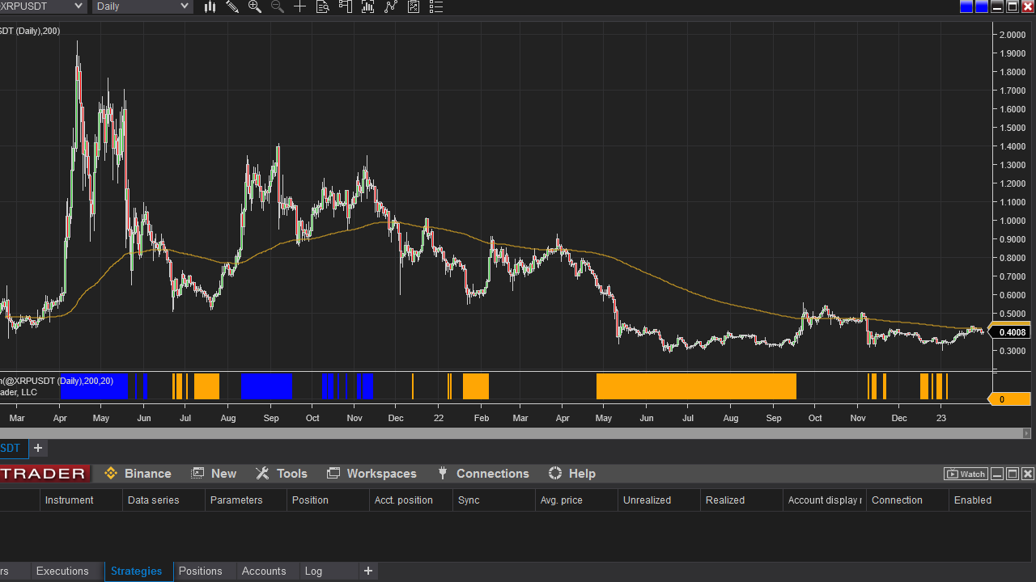Viewport: 1036px width, 582px height.
Task: Add a new Control Center tab
Action: point(368,571)
